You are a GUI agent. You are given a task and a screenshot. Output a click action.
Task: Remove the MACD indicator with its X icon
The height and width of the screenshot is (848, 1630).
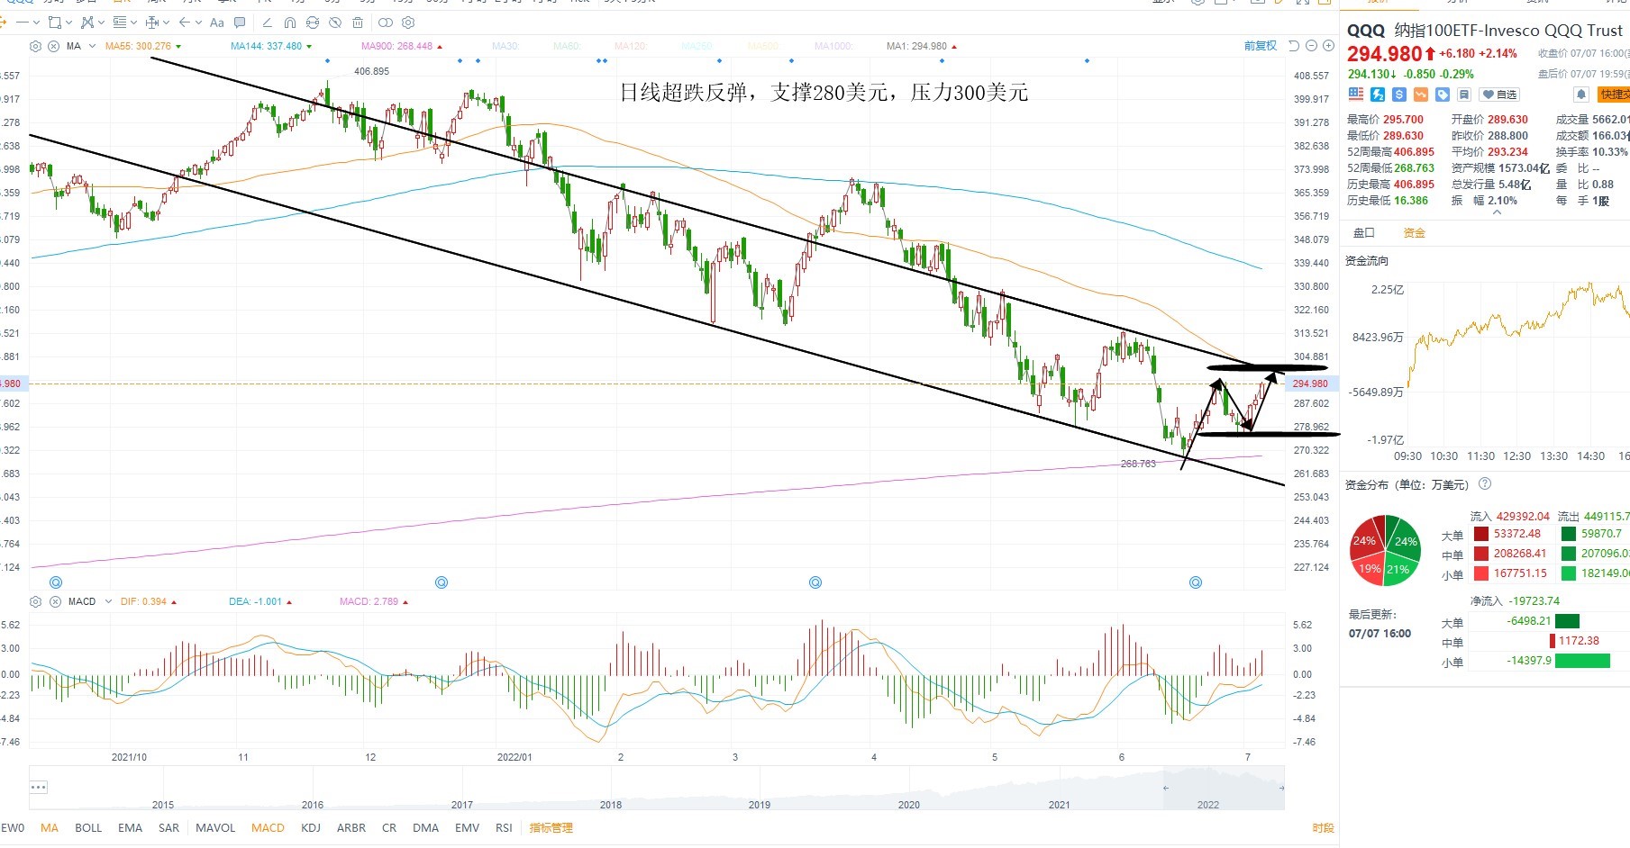click(54, 601)
